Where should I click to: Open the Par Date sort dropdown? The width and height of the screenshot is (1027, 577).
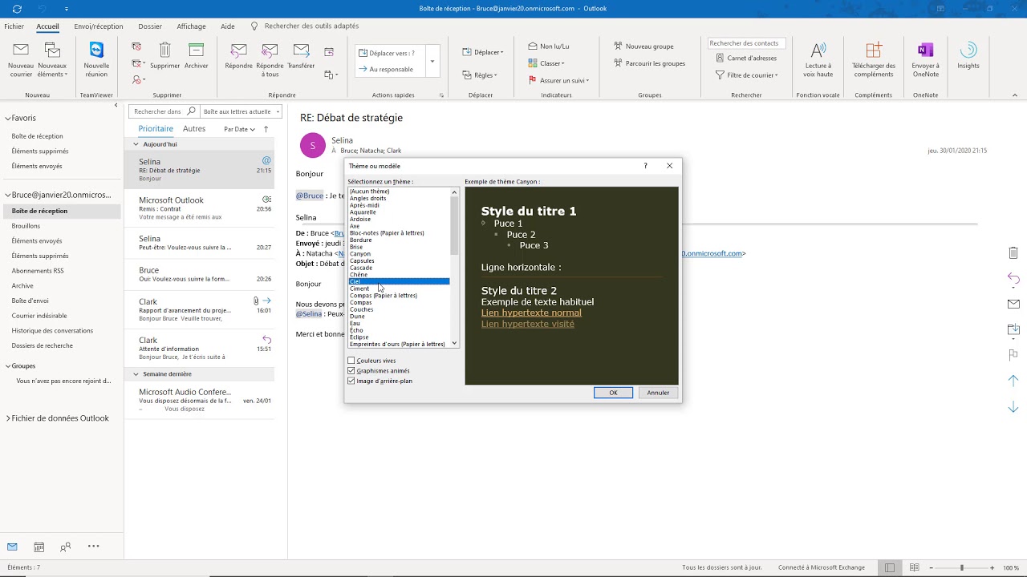click(239, 129)
